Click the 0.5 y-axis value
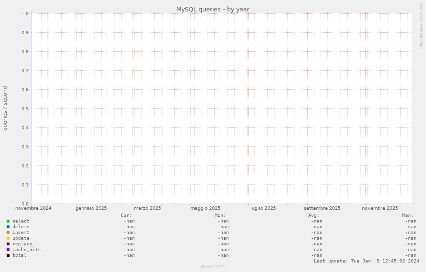426x272 pixels. 25,109
